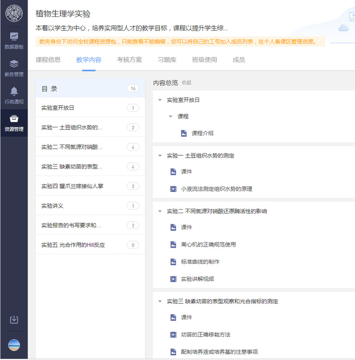Open the 成员 tab
Screen dimensions: 355x360
[x=239, y=60]
